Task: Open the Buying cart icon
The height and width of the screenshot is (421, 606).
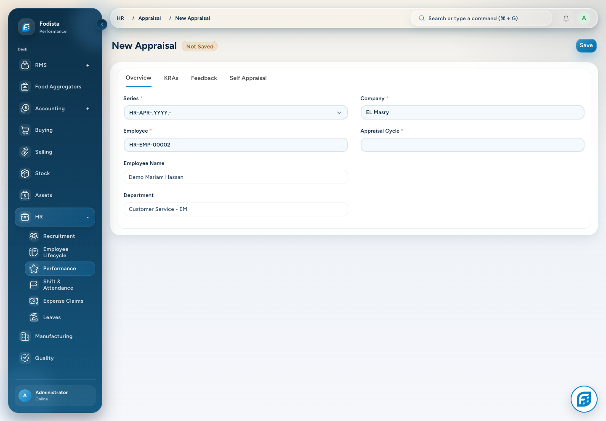Action: click(25, 130)
